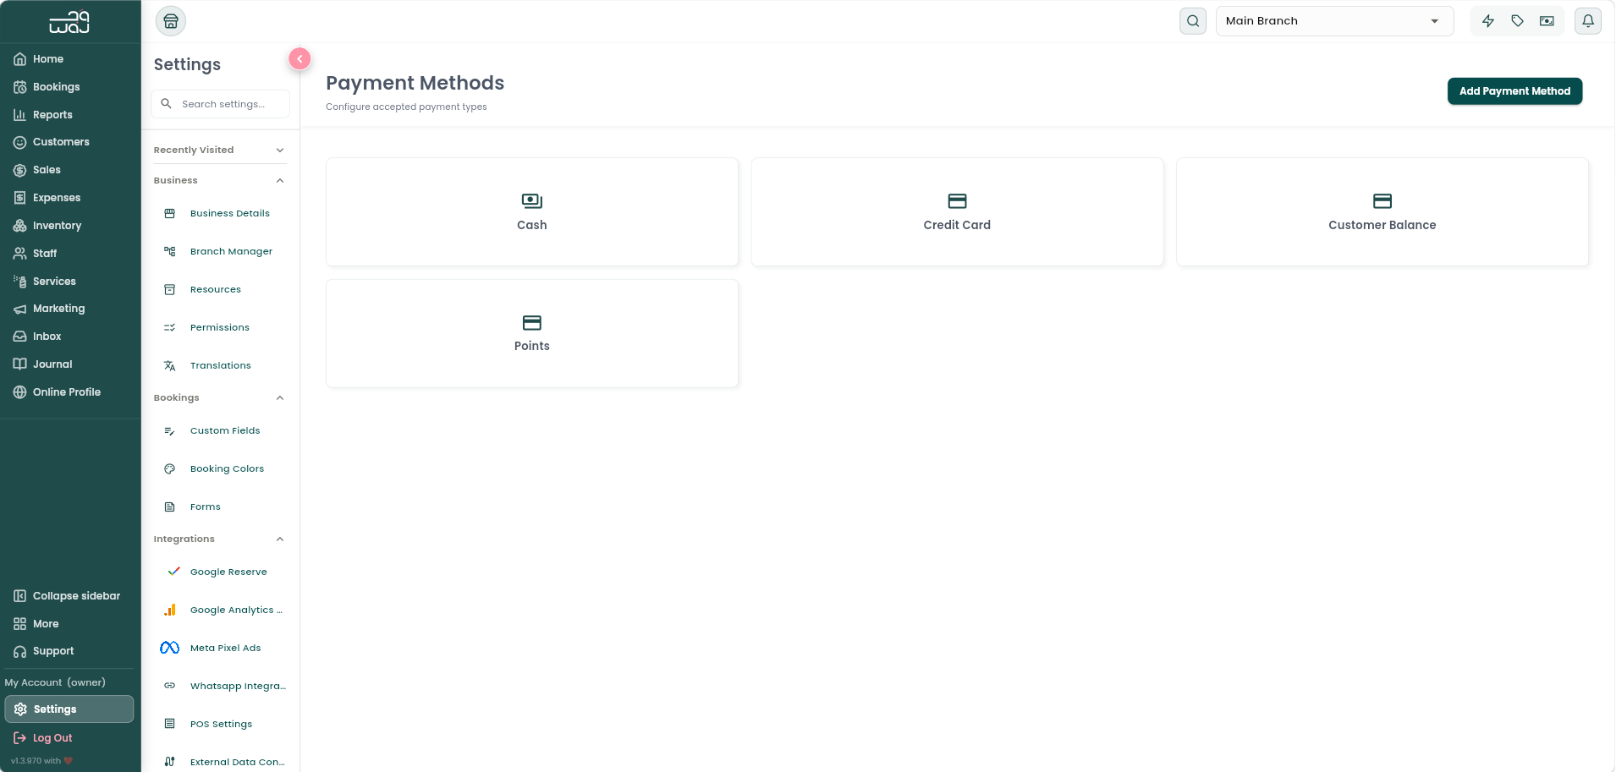
Task: Expand the Recently Visited section
Action: click(x=220, y=150)
